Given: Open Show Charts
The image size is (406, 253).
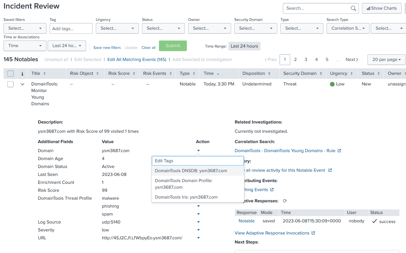Looking at the screenshot, I should pyautogui.click(x=382, y=8).
